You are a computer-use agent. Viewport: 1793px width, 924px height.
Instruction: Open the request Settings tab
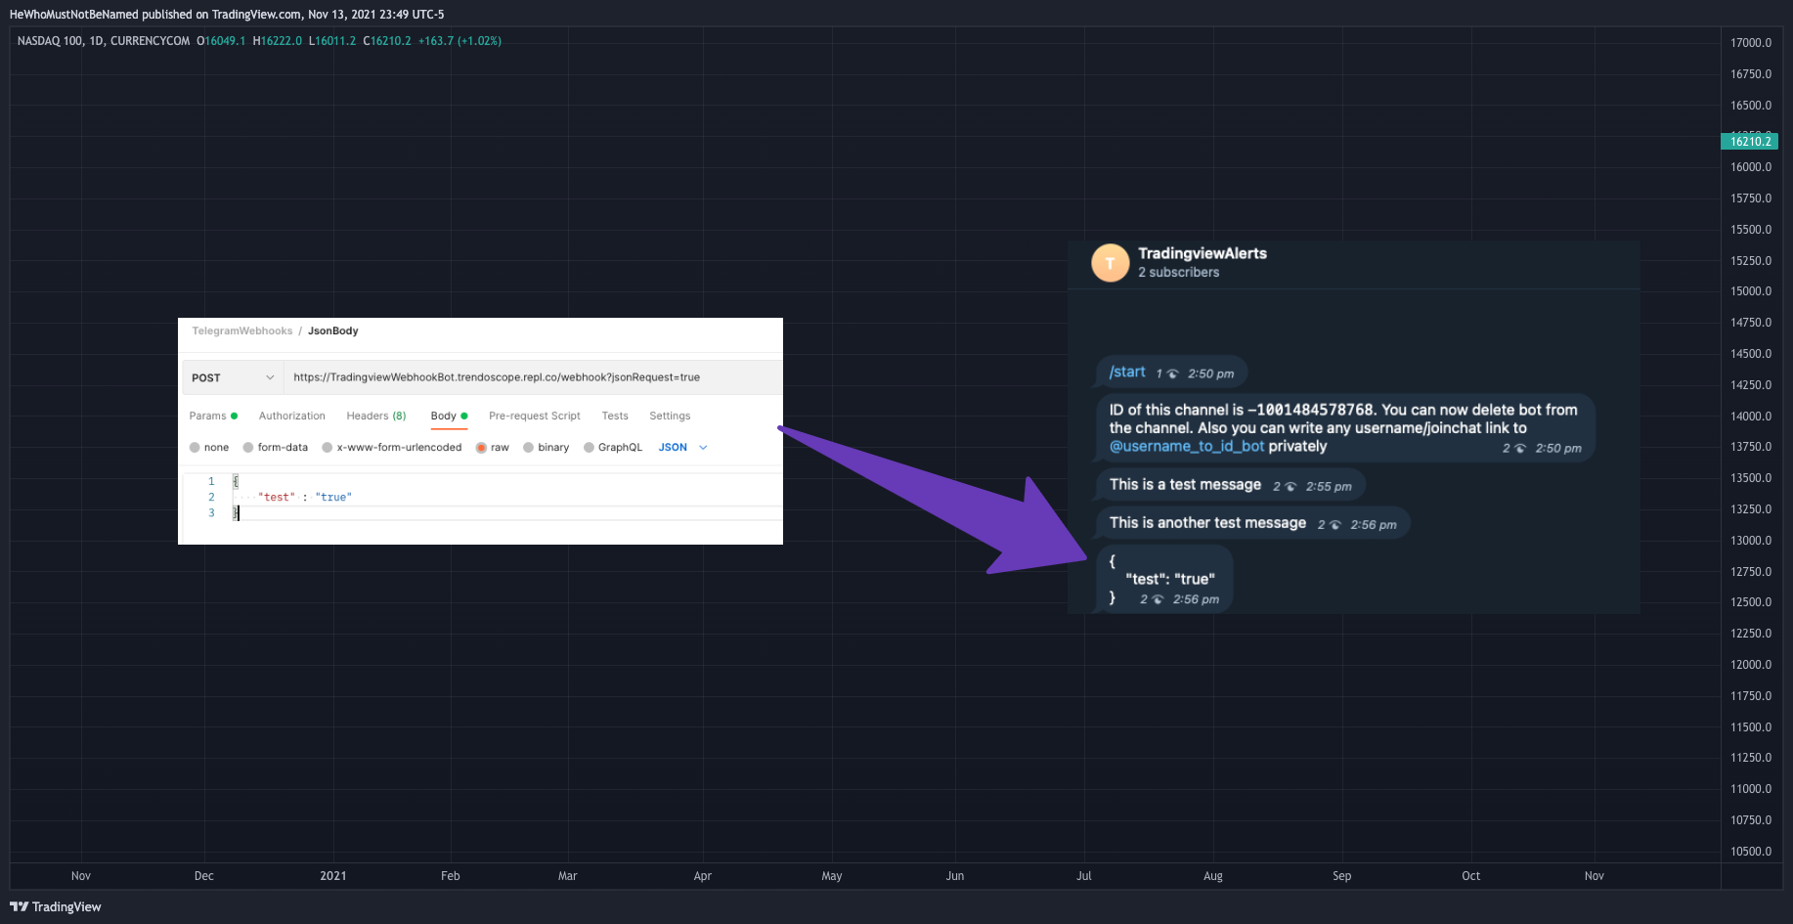pyautogui.click(x=670, y=417)
